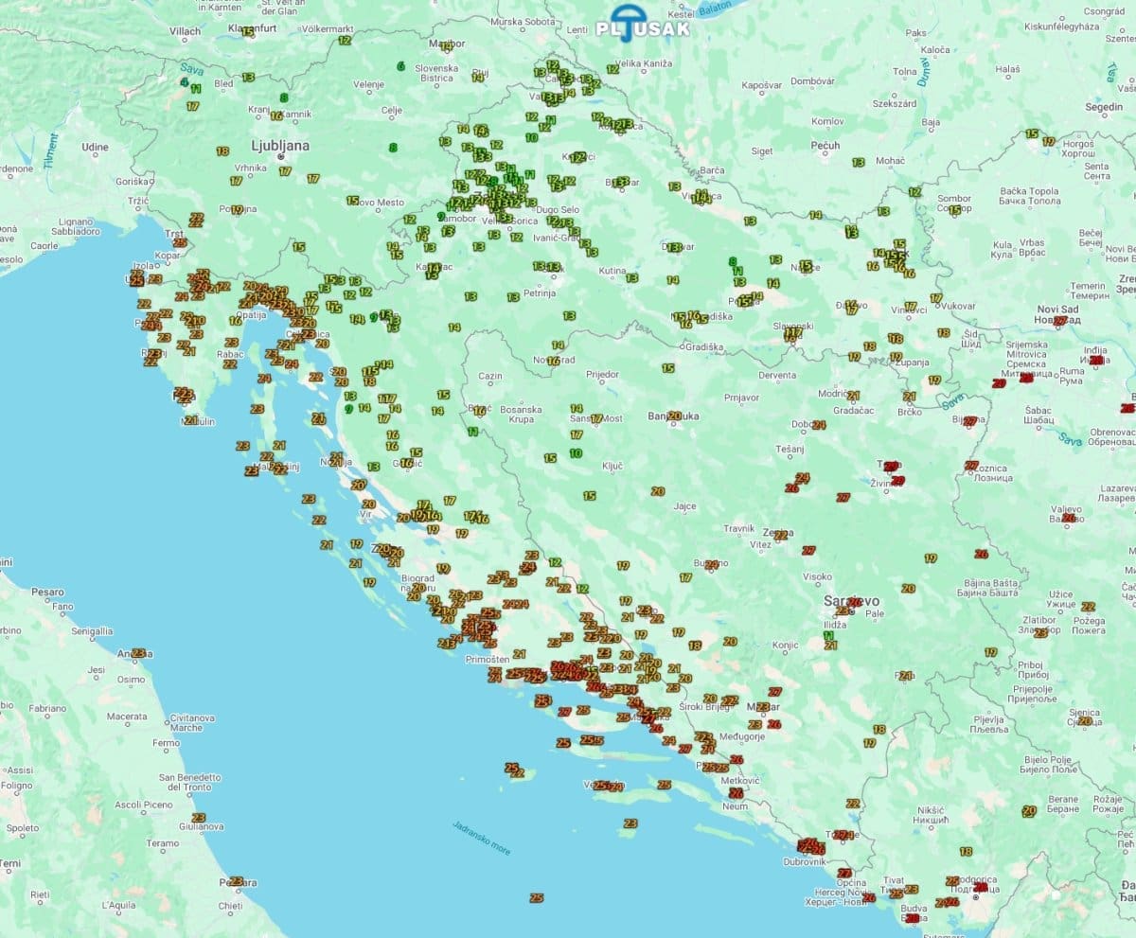Click green 6 marker near Slovenska Bistrica
This screenshot has height=938, width=1136.
[401, 66]
